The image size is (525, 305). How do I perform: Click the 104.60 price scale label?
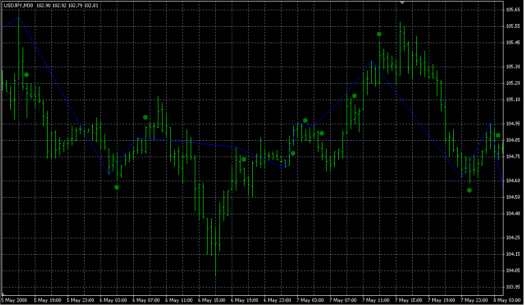tap(513, 181)
